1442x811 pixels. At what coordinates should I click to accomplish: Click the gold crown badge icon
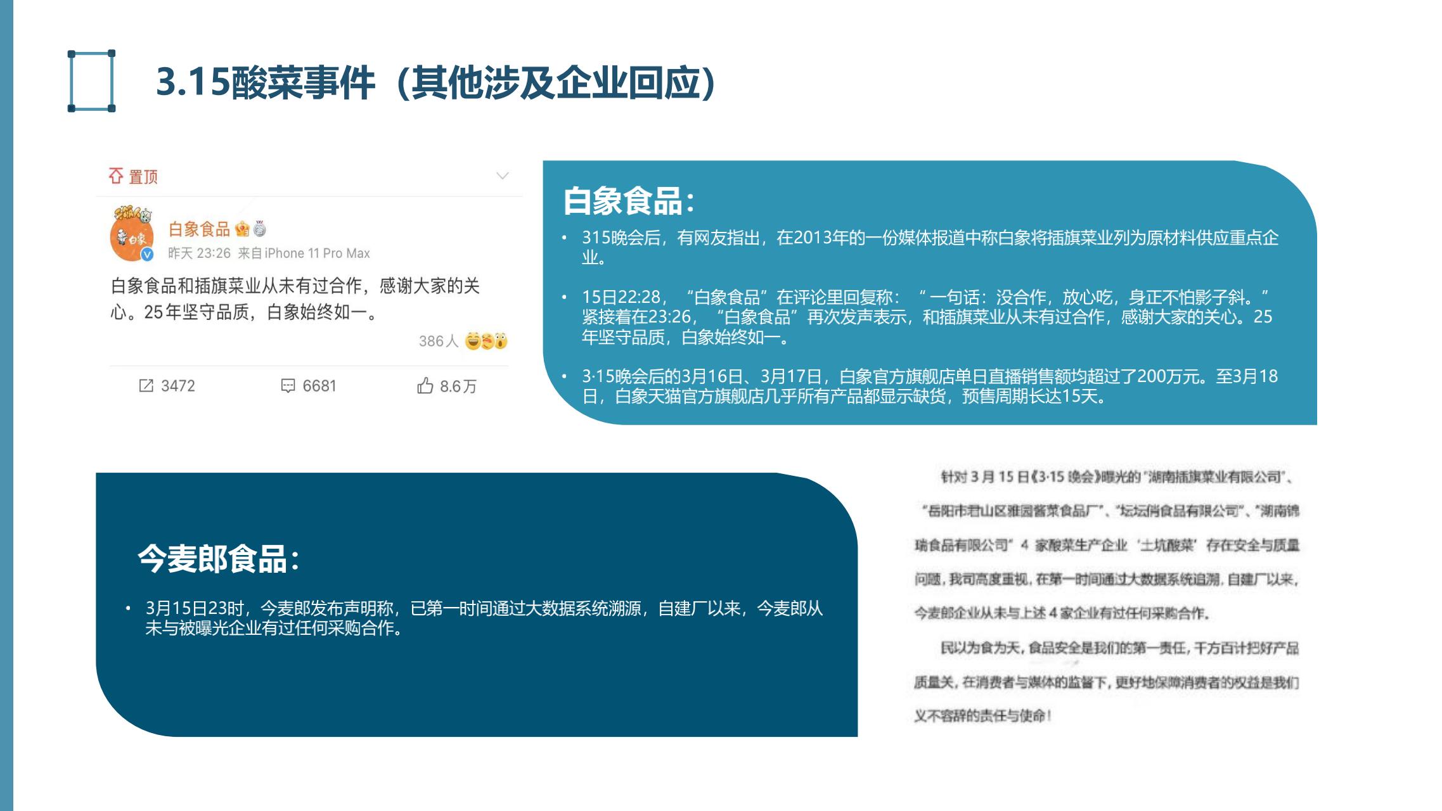click(x=242, y=229)
